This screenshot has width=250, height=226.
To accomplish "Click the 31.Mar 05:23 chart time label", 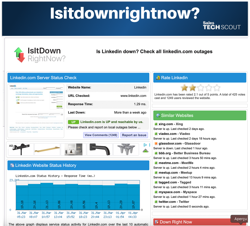I will (x=22, y=215).
